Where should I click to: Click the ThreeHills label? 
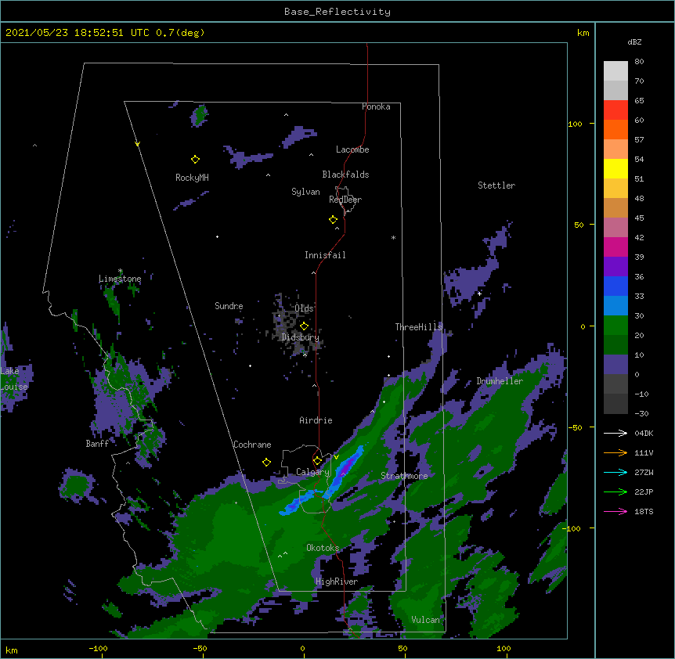pyautogui.click(x=418, y=327)
